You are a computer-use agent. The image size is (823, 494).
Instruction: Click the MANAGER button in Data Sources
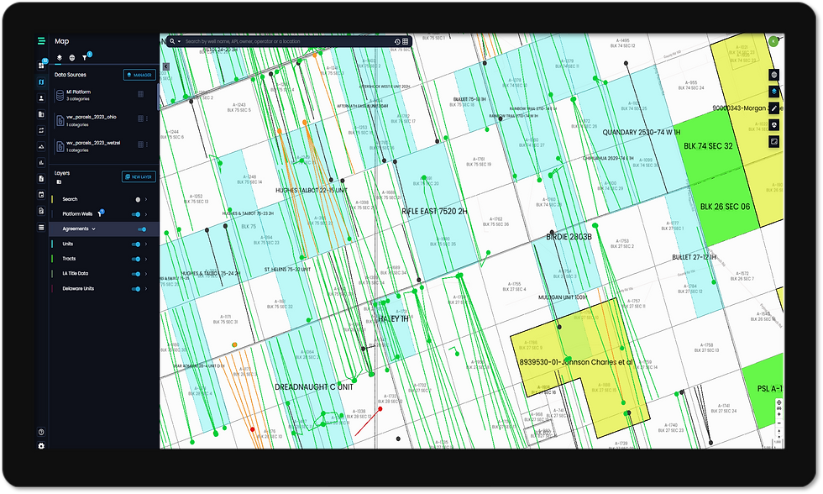(140, 76)
